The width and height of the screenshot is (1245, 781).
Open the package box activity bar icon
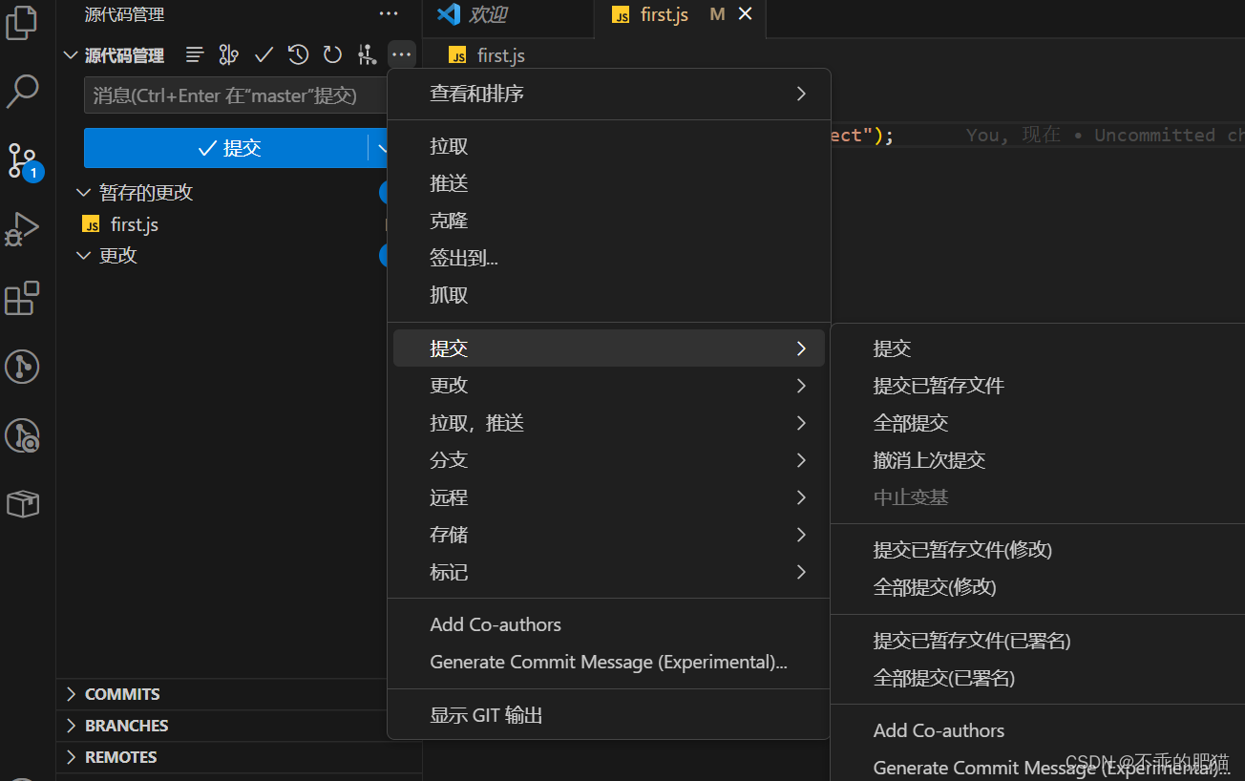pyautogui.click(x=22, y=504)
